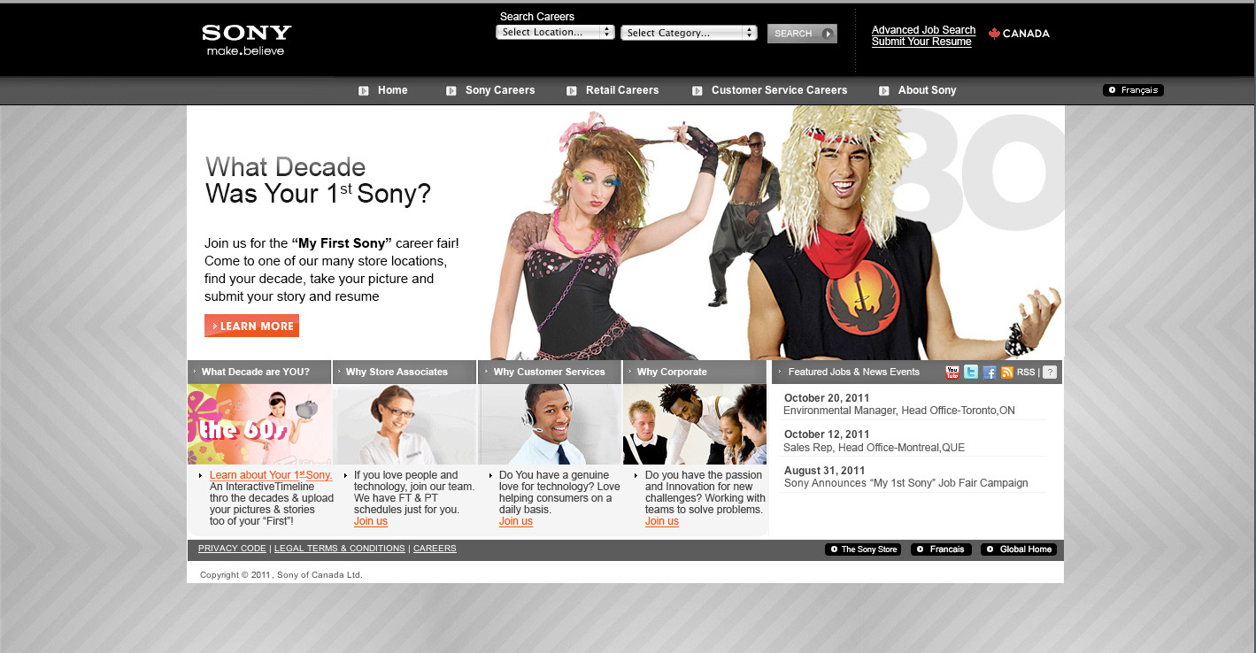Open the Select Category dropdown
Image resolution: width=1256 pixels, height=653 pixels.
pyautogui.click(x=689, y=33)
